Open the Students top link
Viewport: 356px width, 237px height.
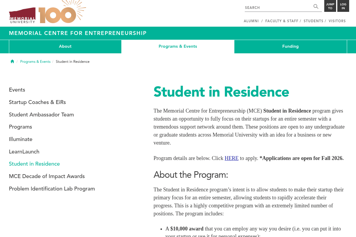click(313, 21)
